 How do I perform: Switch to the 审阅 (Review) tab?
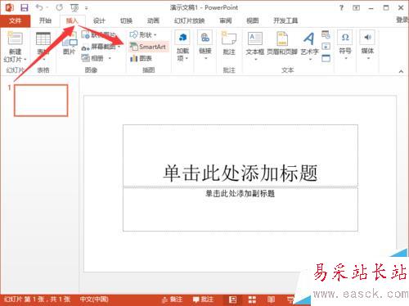coord(226,20)
